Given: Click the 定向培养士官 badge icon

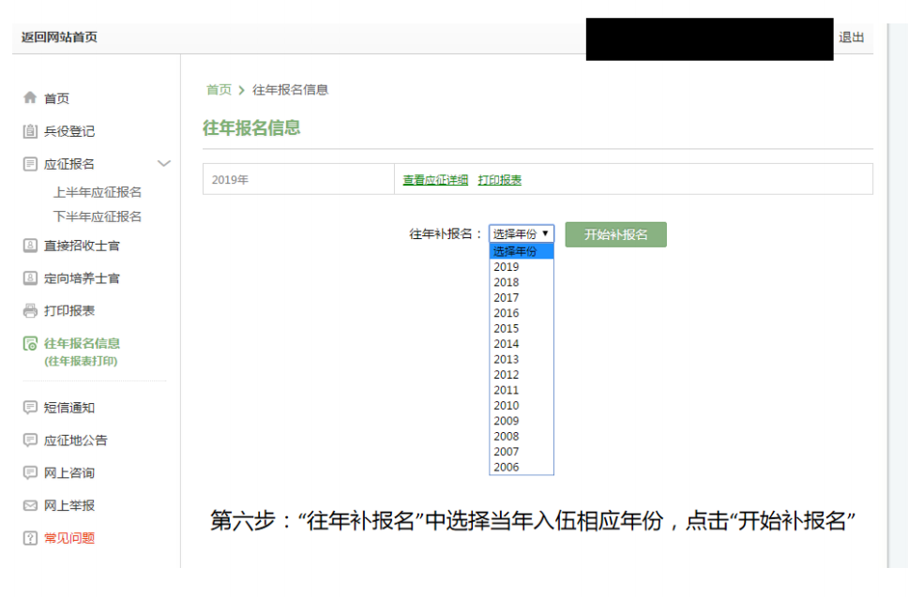Looking at the screenshot, I should coord(30,278).
